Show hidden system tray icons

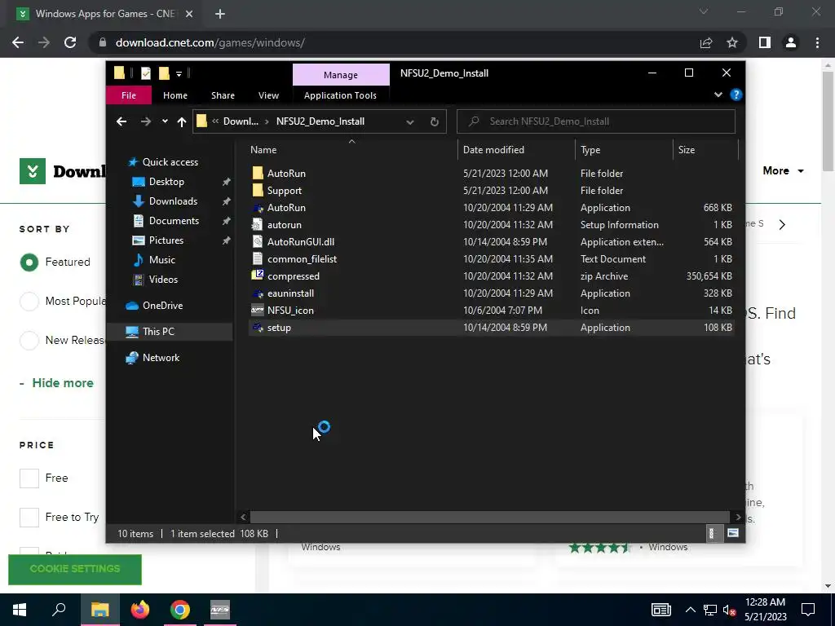click(x=690, y=610)
